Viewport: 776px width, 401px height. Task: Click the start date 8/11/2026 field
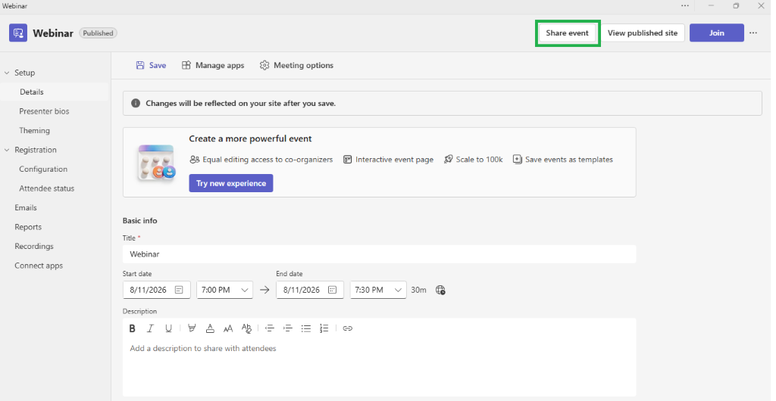tap(156, 290)
